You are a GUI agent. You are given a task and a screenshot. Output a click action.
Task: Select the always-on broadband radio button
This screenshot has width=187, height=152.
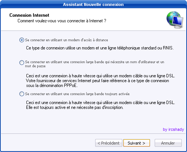click(22, 94)
